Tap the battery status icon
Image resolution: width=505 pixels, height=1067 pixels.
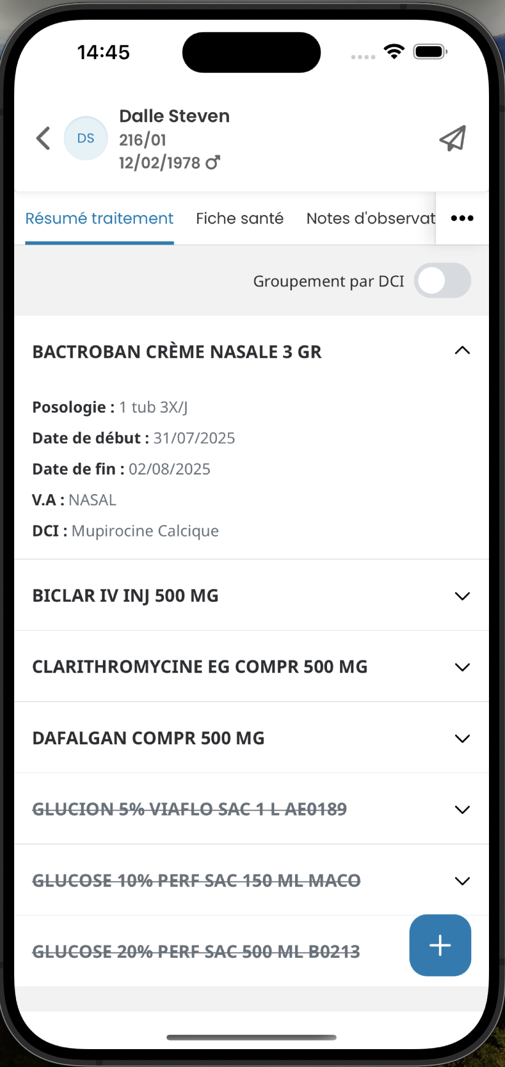[430, 52]
